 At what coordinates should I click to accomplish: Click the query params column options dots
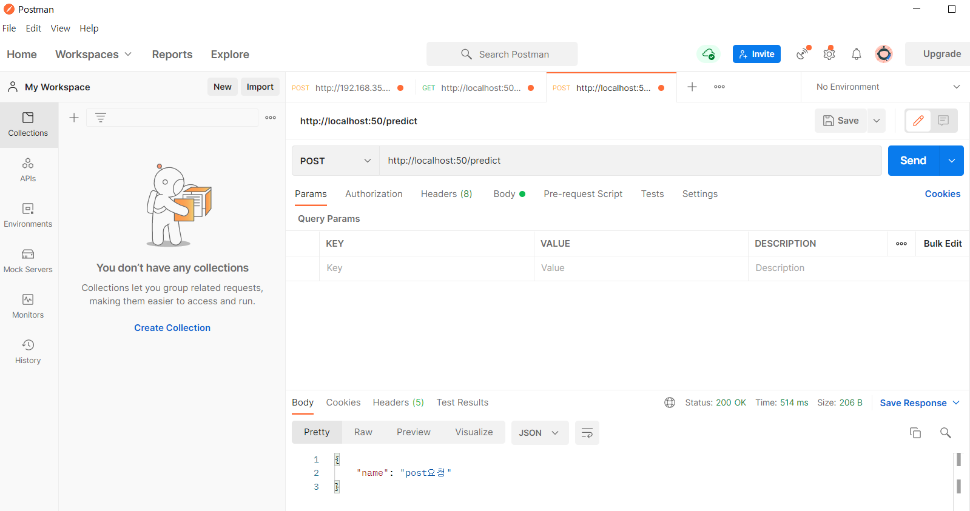[x=901, y=244]
